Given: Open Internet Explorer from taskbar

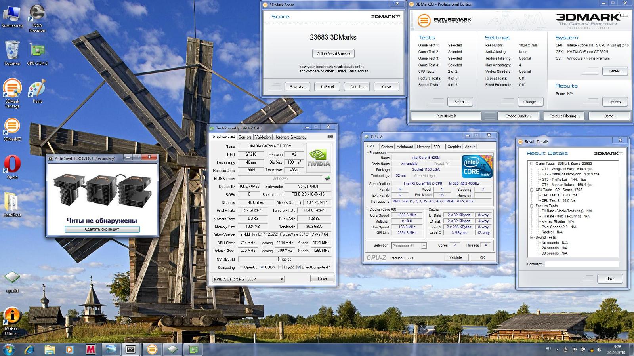Looking at the screenshot, I should [29, 349].
